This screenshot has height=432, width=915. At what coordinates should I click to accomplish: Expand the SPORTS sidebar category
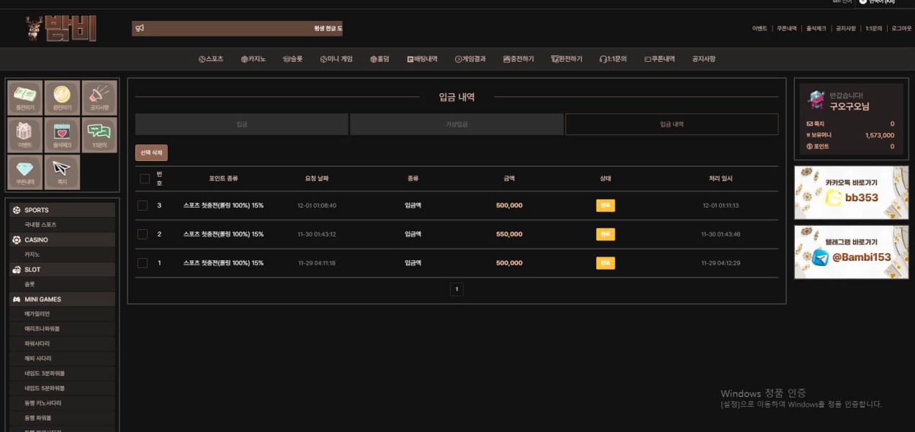pos(62,210)
